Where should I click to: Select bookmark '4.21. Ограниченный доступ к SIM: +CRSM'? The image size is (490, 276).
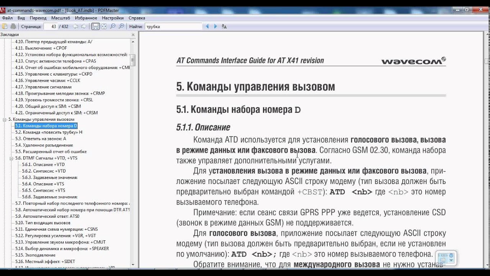56,113
